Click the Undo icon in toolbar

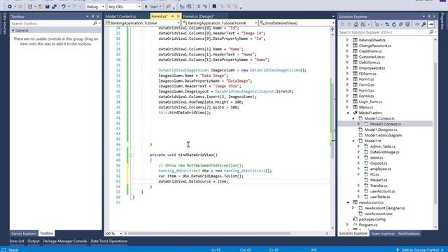click(64, 6)
